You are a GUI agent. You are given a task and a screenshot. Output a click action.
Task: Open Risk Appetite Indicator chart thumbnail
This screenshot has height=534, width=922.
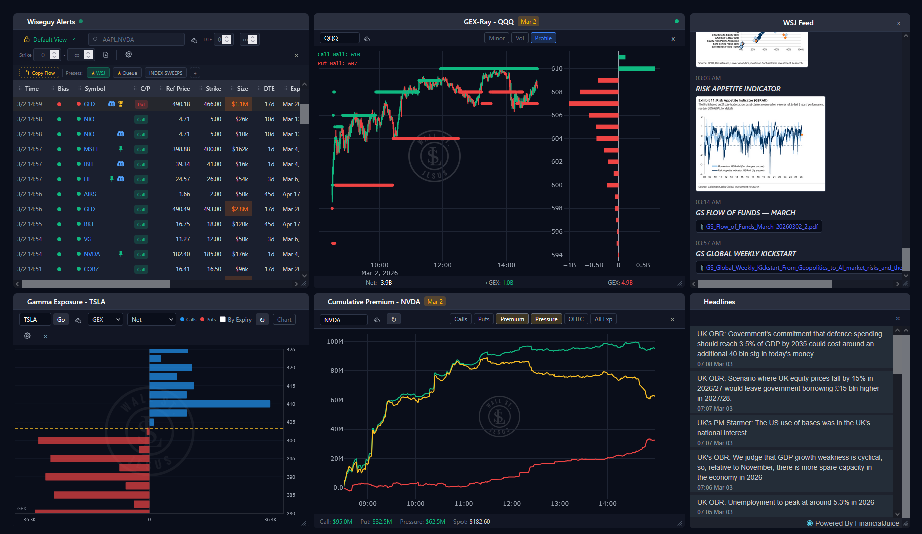click(760, 144)
